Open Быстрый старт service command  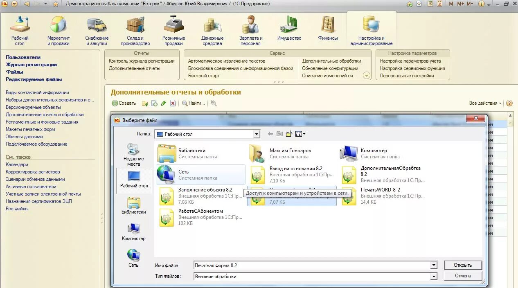204,76
